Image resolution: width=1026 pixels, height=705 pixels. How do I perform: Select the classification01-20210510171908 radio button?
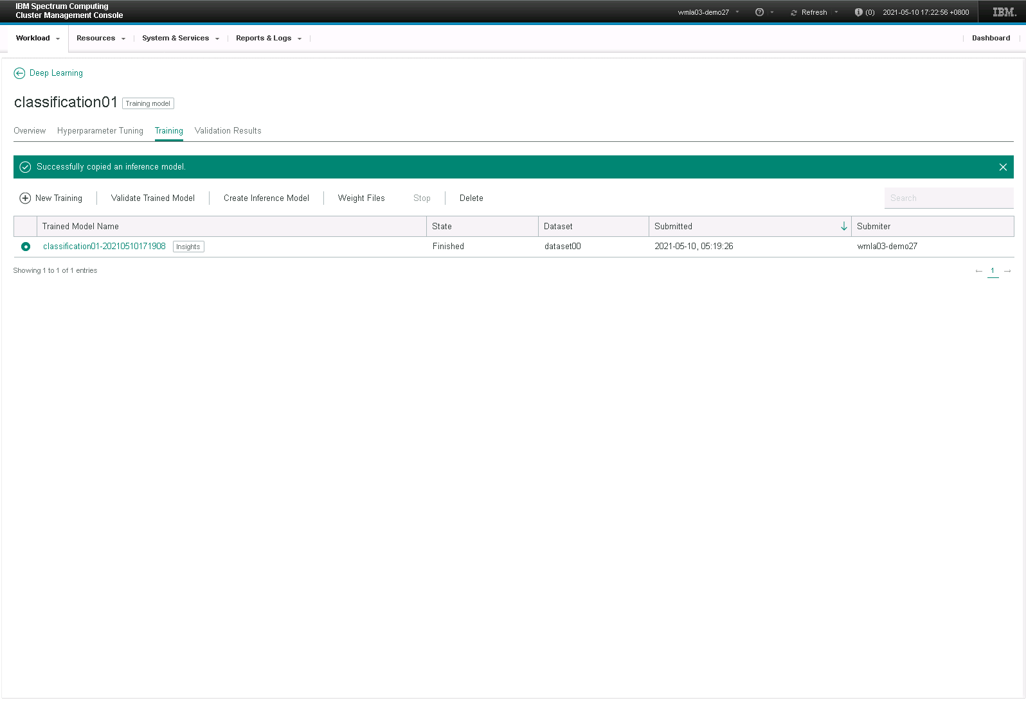[x=26, y=247]
